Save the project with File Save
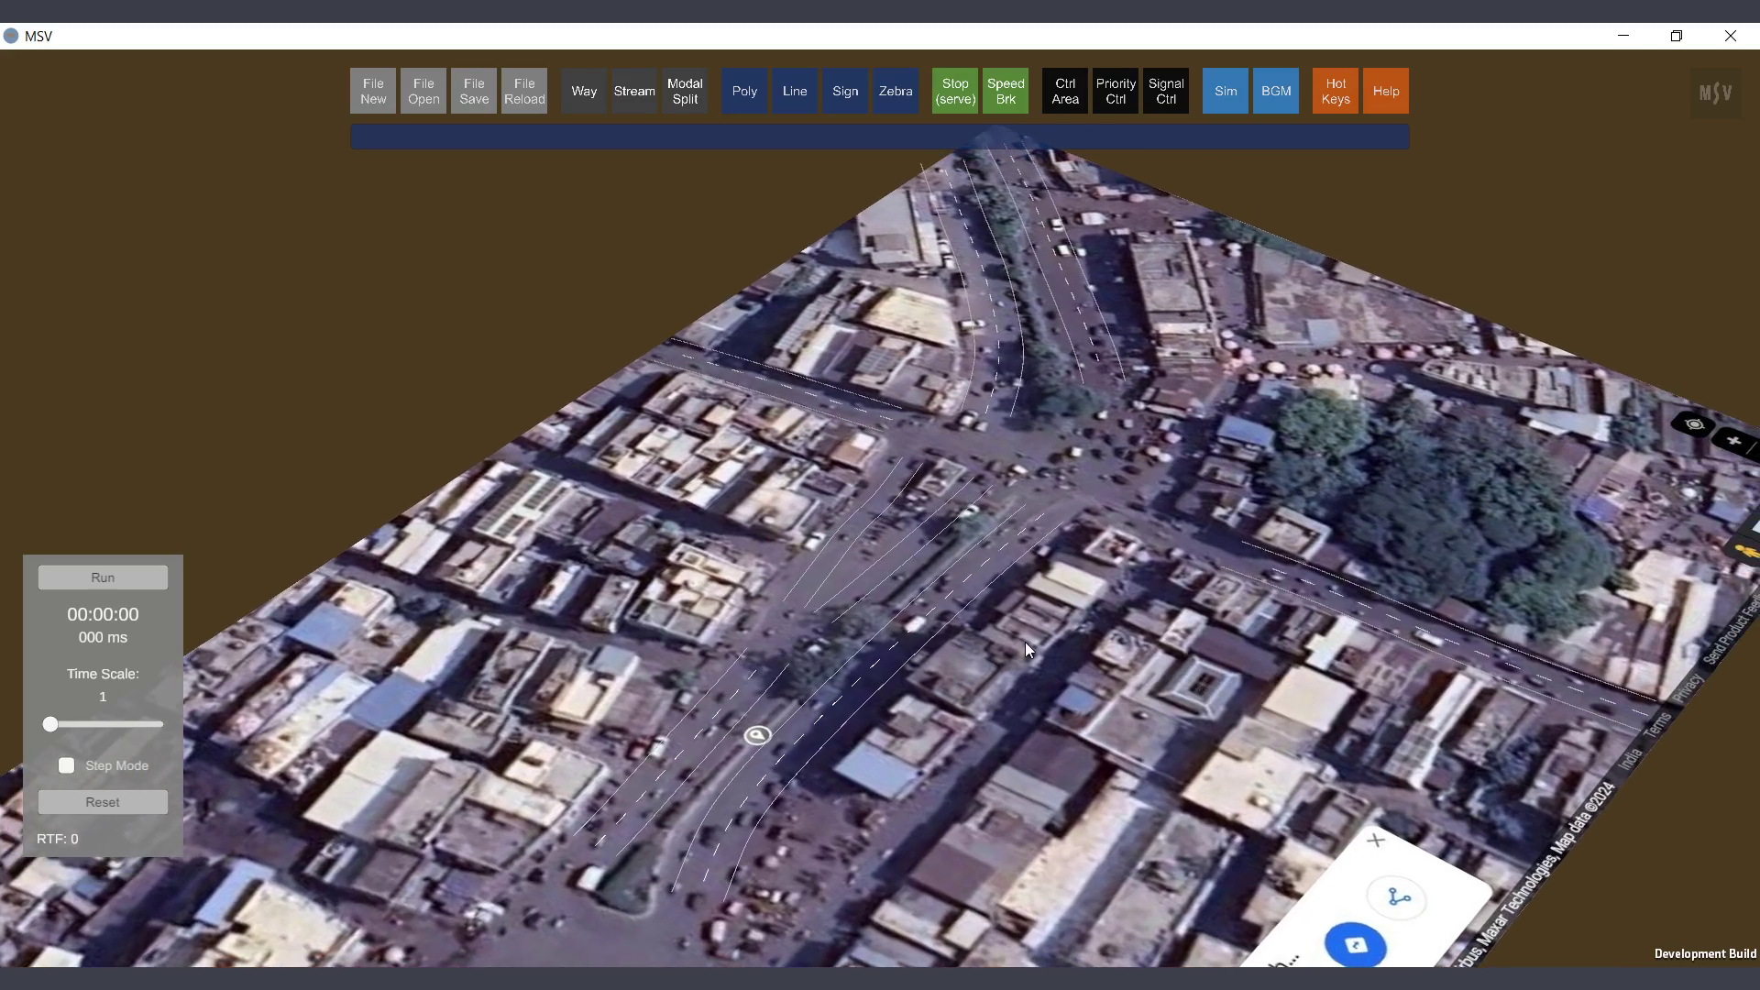 tap(474, 91)
